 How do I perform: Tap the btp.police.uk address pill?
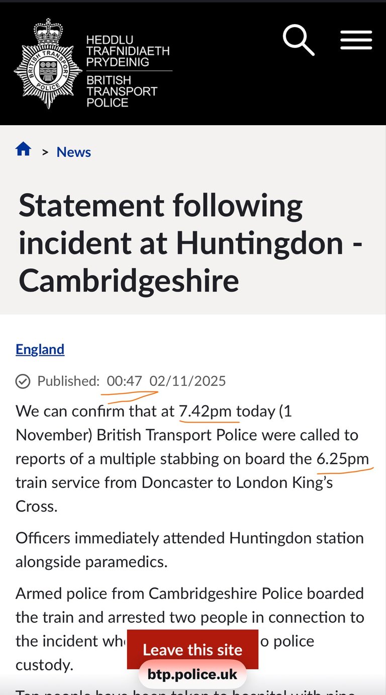(192, 674)
